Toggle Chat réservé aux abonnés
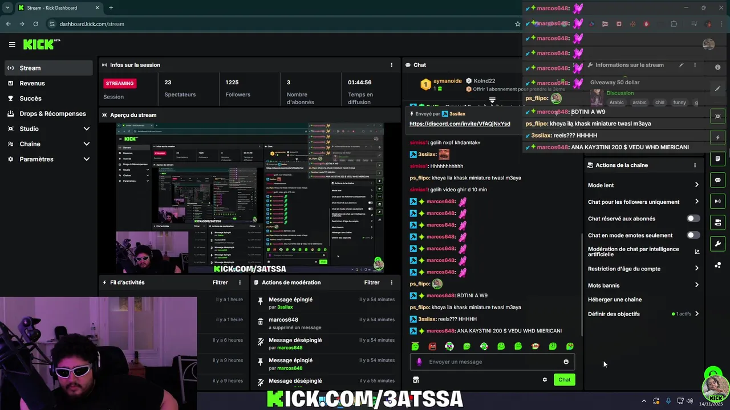The height and width of the screenshot is (410, 730). pos(693,219)
